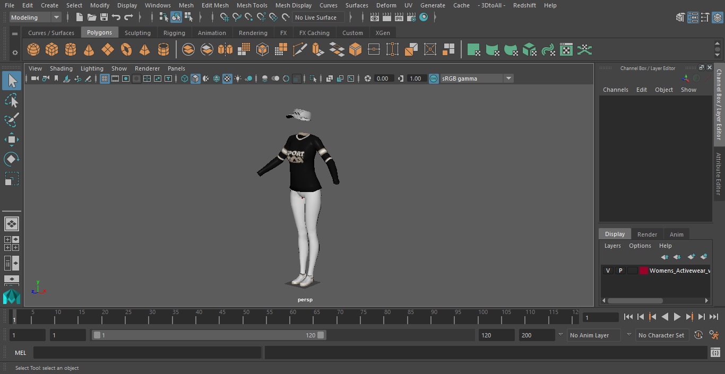The image size is (725, 374).
Task: Toggle use all lights in viewport
Action: pyautogui.click(x=238, y=79)
